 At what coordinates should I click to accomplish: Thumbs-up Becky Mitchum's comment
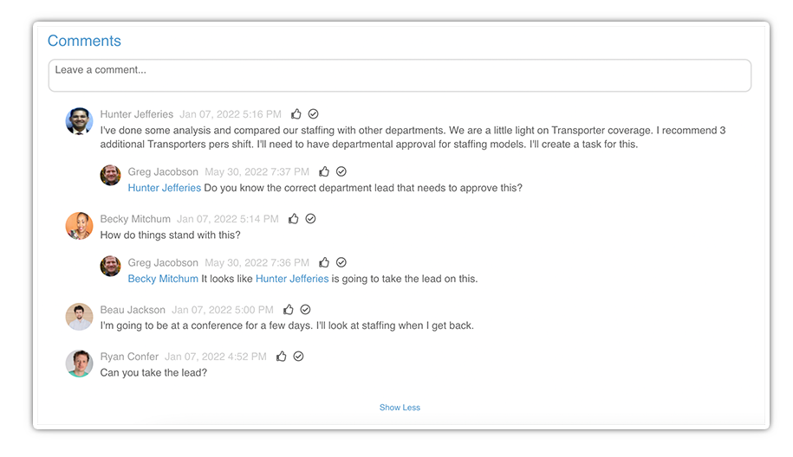[294, 219]
